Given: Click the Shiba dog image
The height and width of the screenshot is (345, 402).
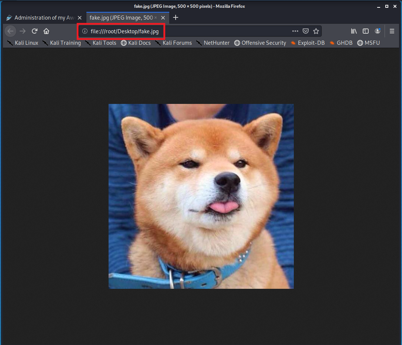Looking at the screenshot, I should click(x=201, y=196).
